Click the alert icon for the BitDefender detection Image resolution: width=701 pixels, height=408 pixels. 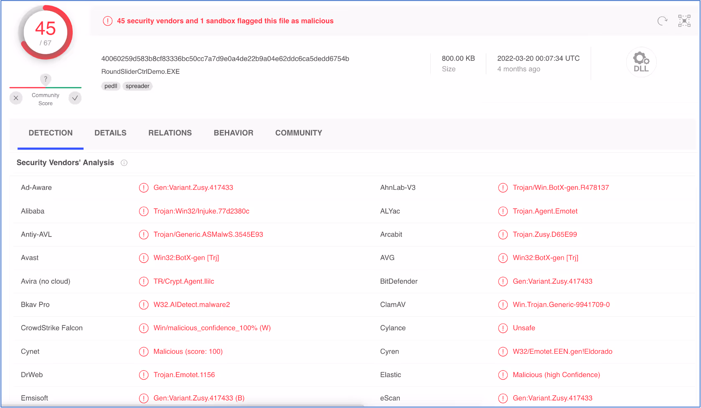[x=503, y=281]
